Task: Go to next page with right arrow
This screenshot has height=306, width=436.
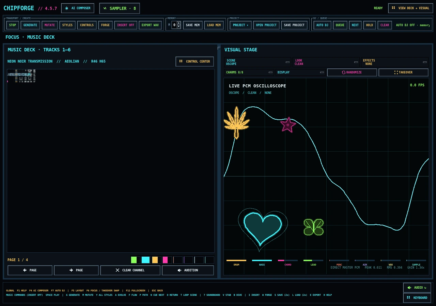Action: pyautogui.click(x=71, y=270)
